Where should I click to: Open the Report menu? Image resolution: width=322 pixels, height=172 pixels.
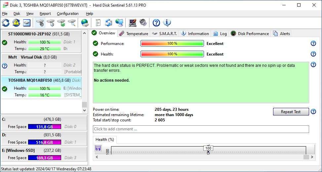[x=45, y=14]
